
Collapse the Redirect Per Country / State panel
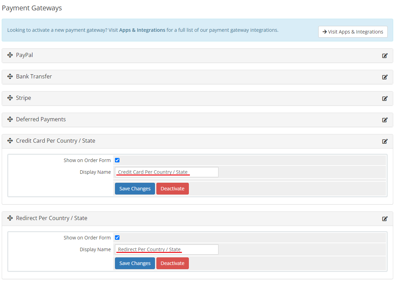[x=197, y=219]
